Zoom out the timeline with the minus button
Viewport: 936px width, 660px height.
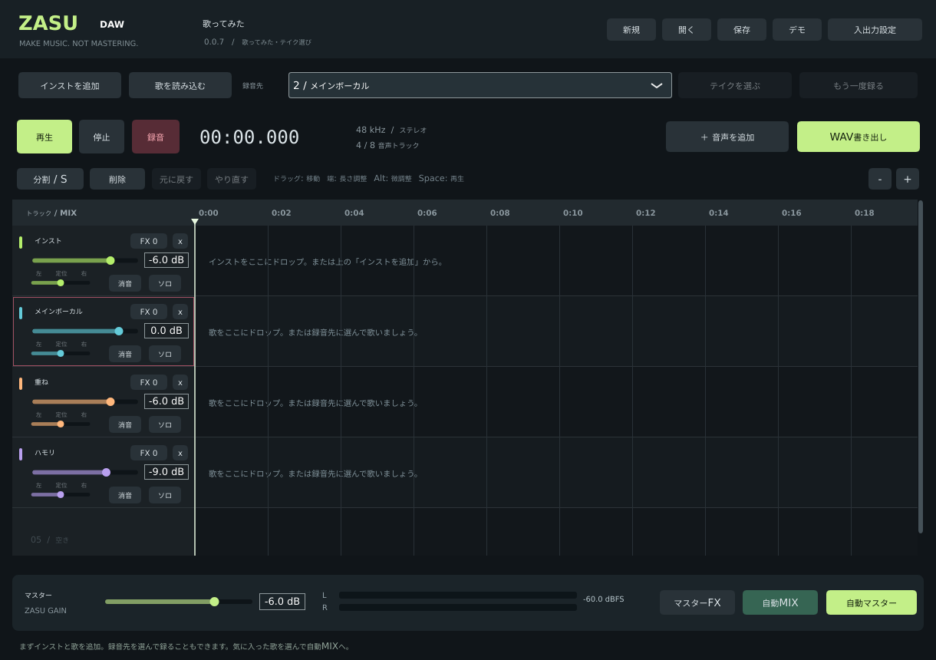point(880,179)
